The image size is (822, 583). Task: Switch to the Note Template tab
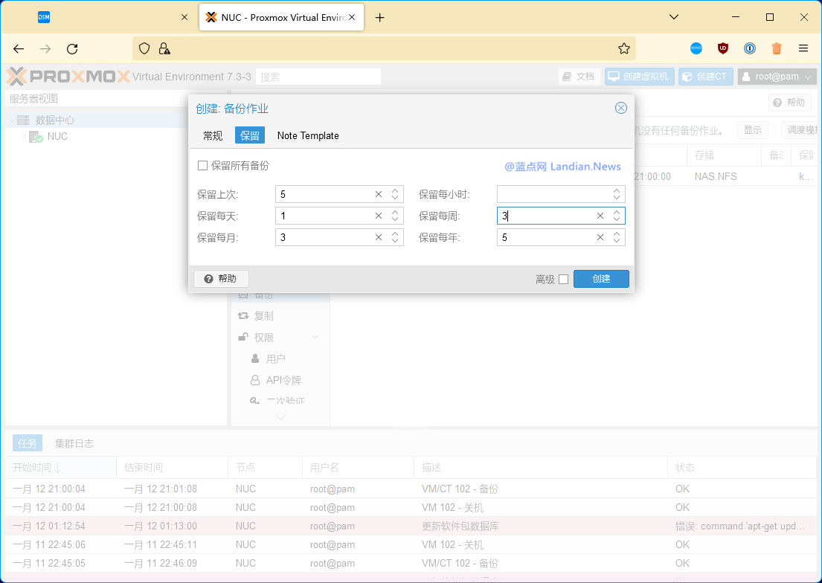click(x=308, y=135)
